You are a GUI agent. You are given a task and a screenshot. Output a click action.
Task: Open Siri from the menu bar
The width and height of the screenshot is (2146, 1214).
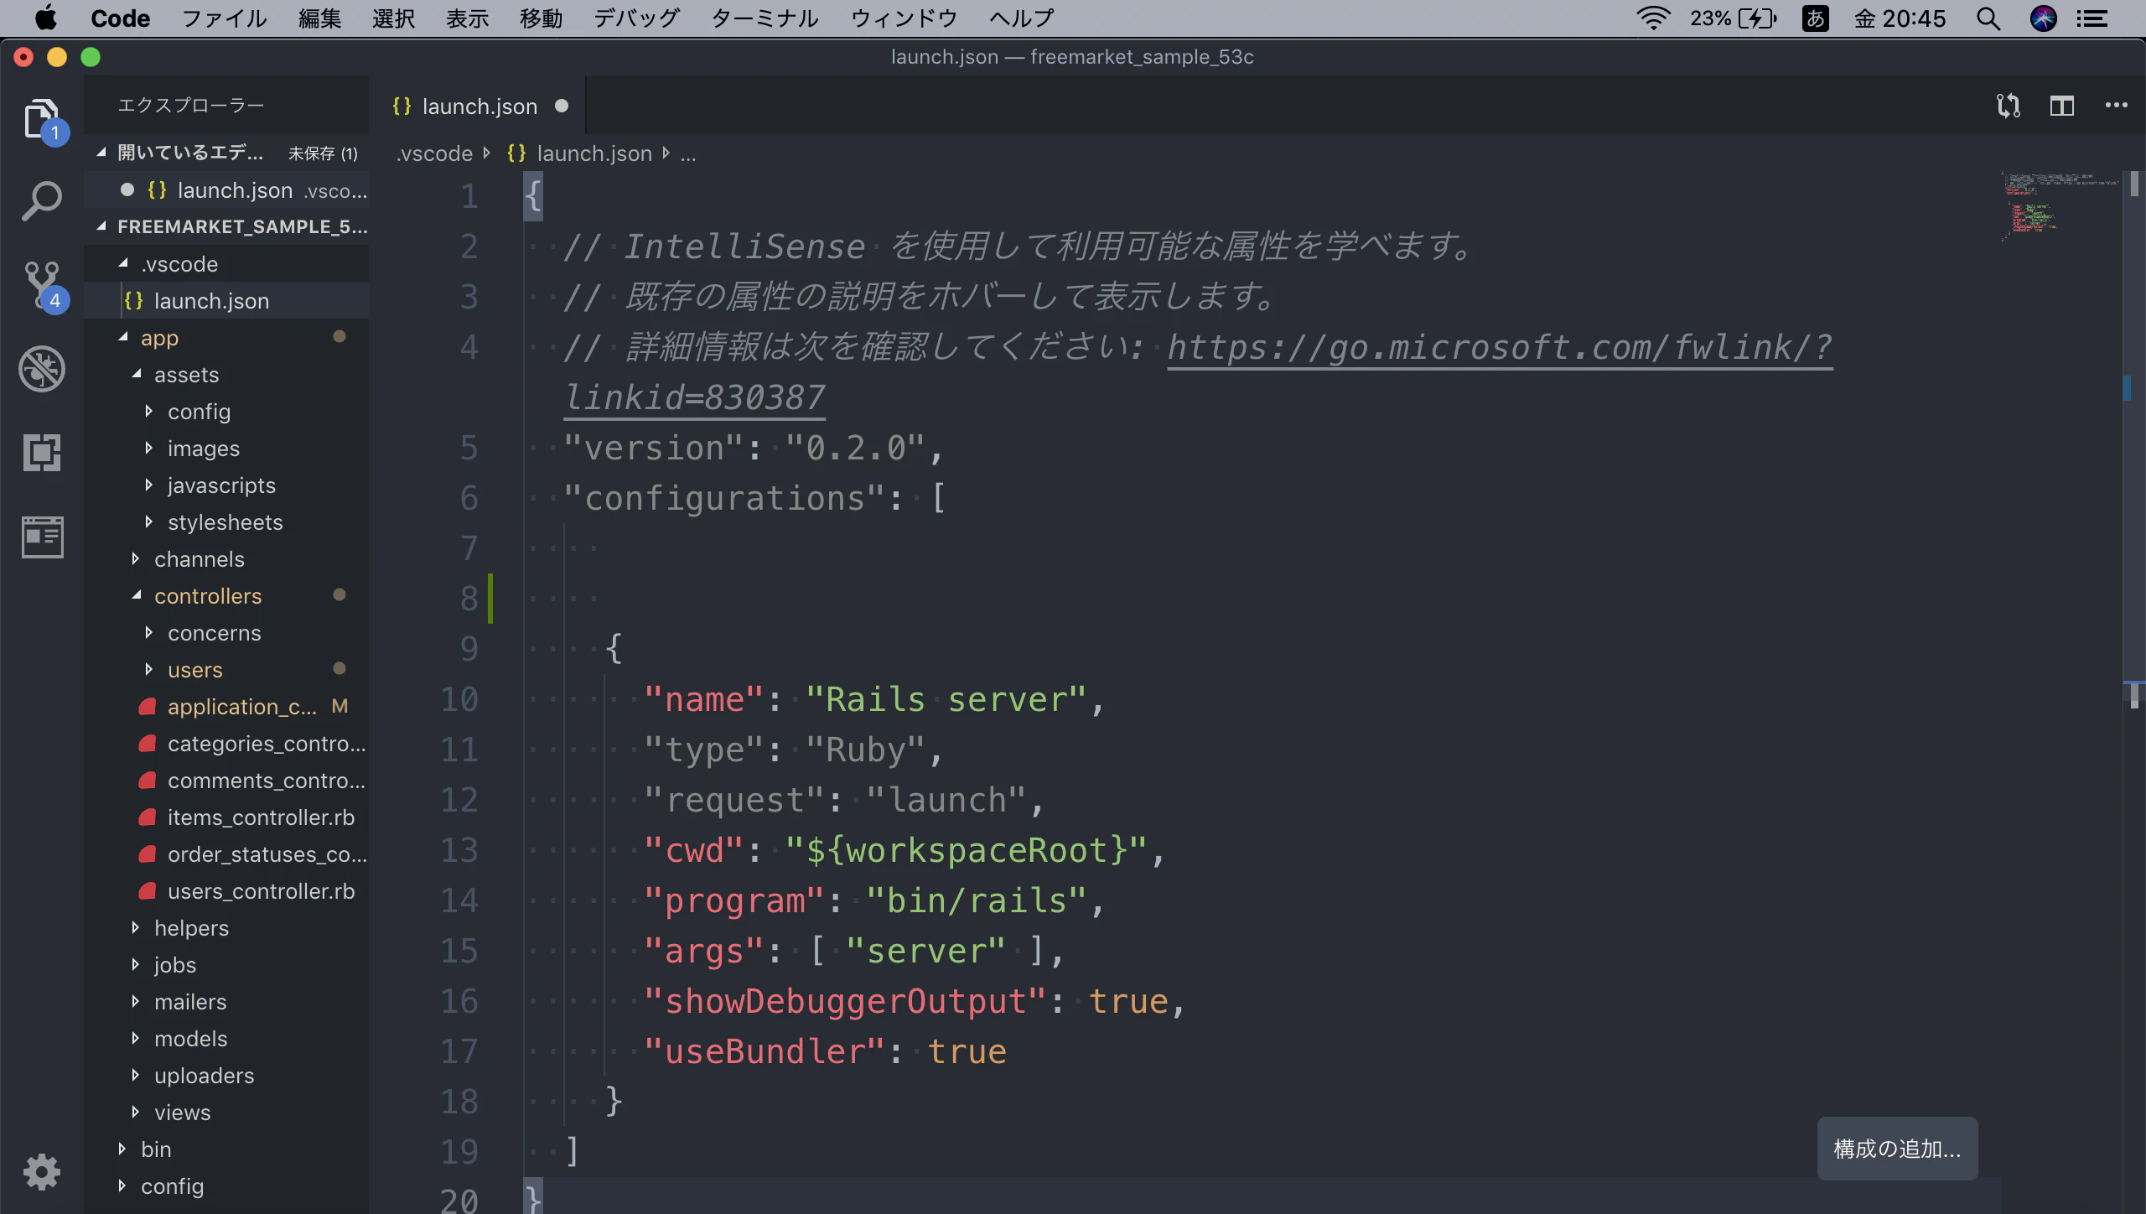pos(2044,18)
